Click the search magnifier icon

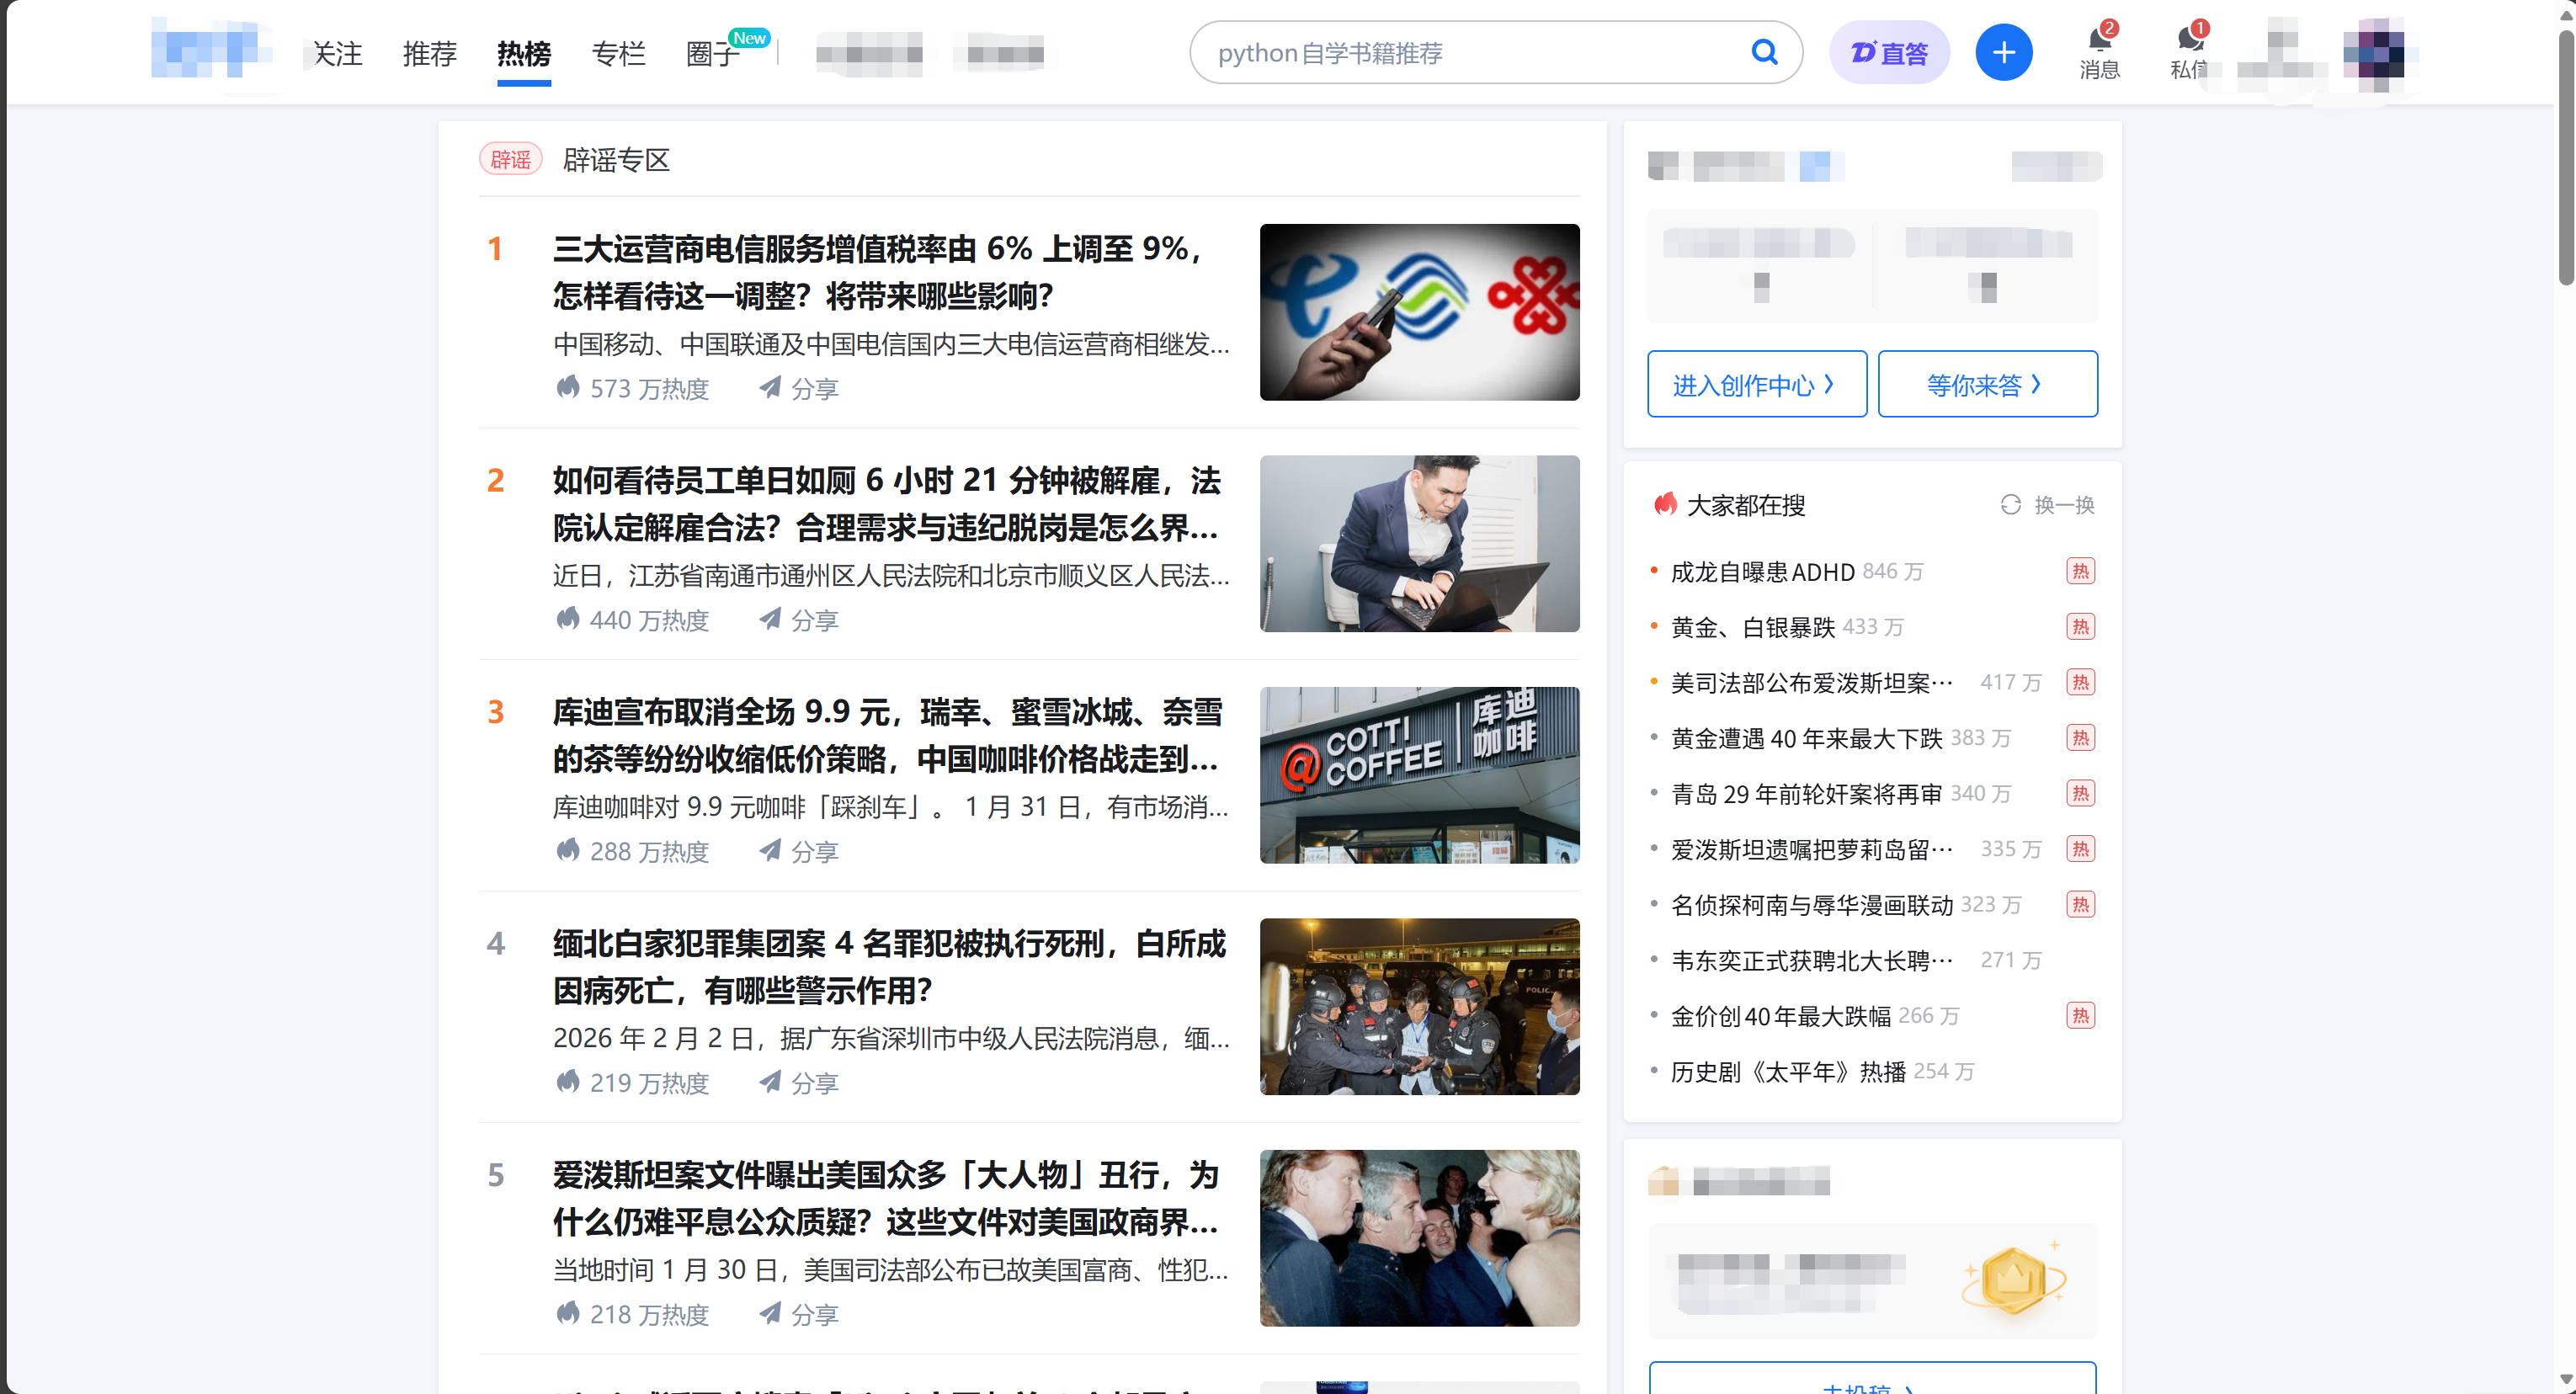pos(1764,52)
